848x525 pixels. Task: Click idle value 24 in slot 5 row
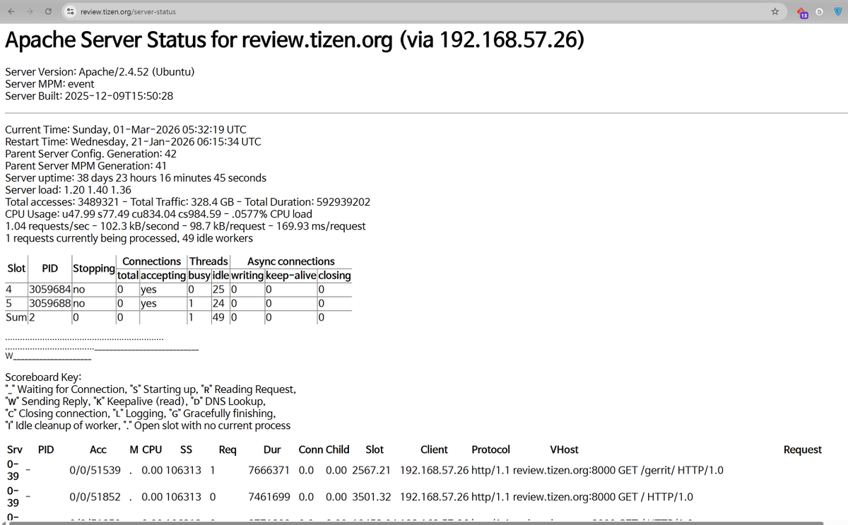tap(219, 303)
